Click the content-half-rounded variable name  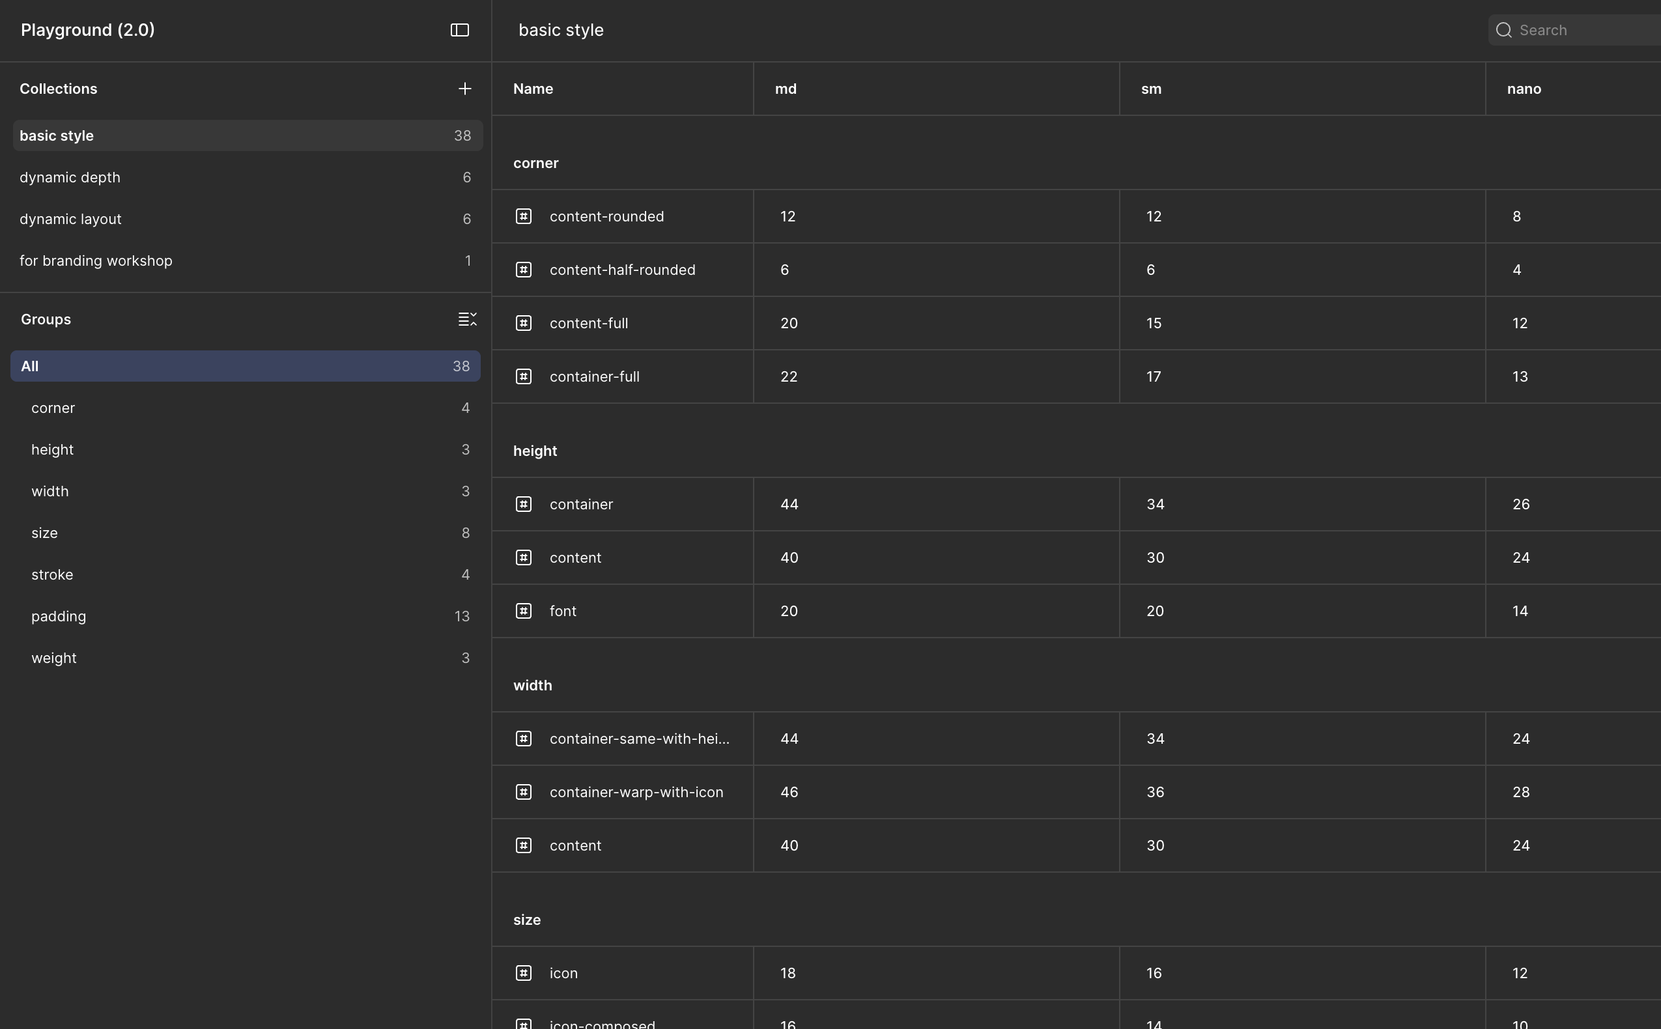point(622,270)
